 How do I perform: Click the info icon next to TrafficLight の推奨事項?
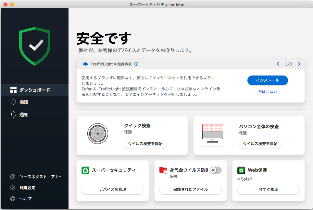(136, 64)
